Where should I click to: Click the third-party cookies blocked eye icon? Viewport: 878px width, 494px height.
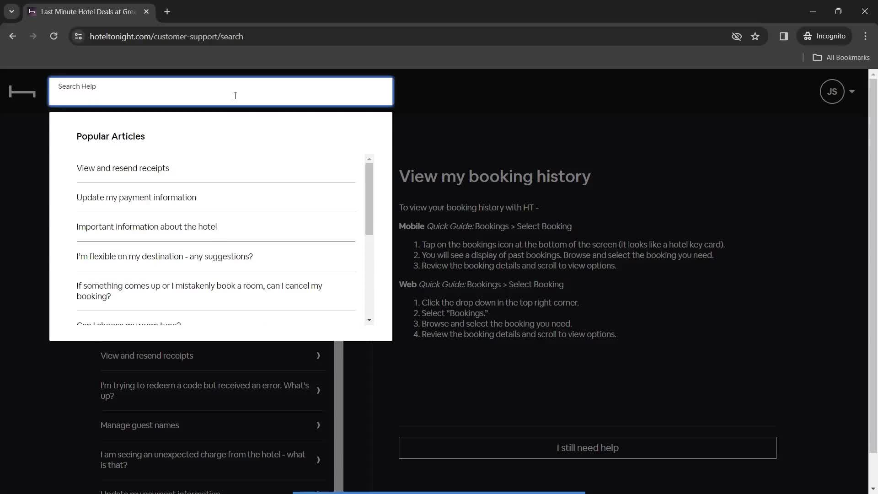(736, 36)
